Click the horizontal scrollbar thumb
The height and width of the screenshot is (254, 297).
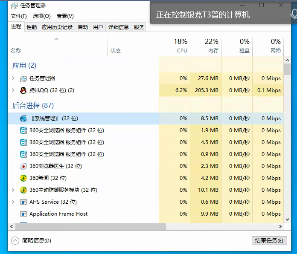click(x=91, y=226)
